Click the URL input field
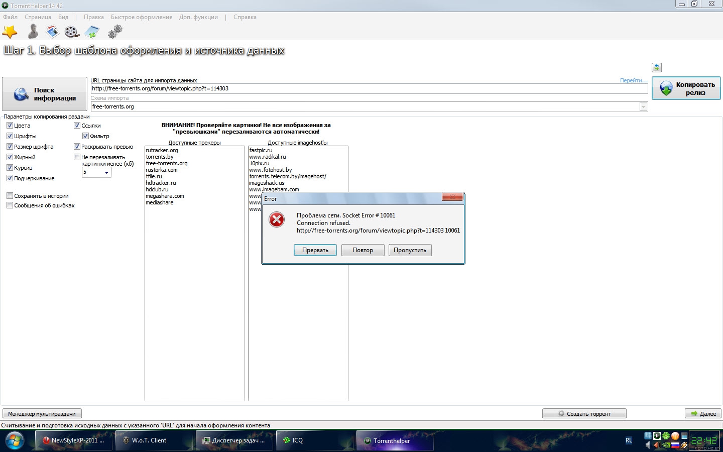Viewport: 723px width, 452px height. click(x=369, y=88)
